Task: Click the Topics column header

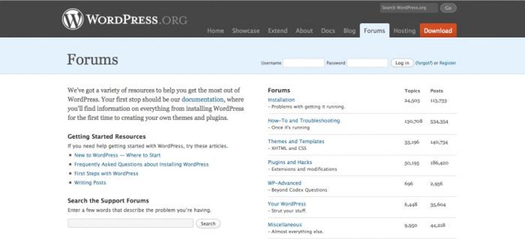Action: click(x=412, y=91)
